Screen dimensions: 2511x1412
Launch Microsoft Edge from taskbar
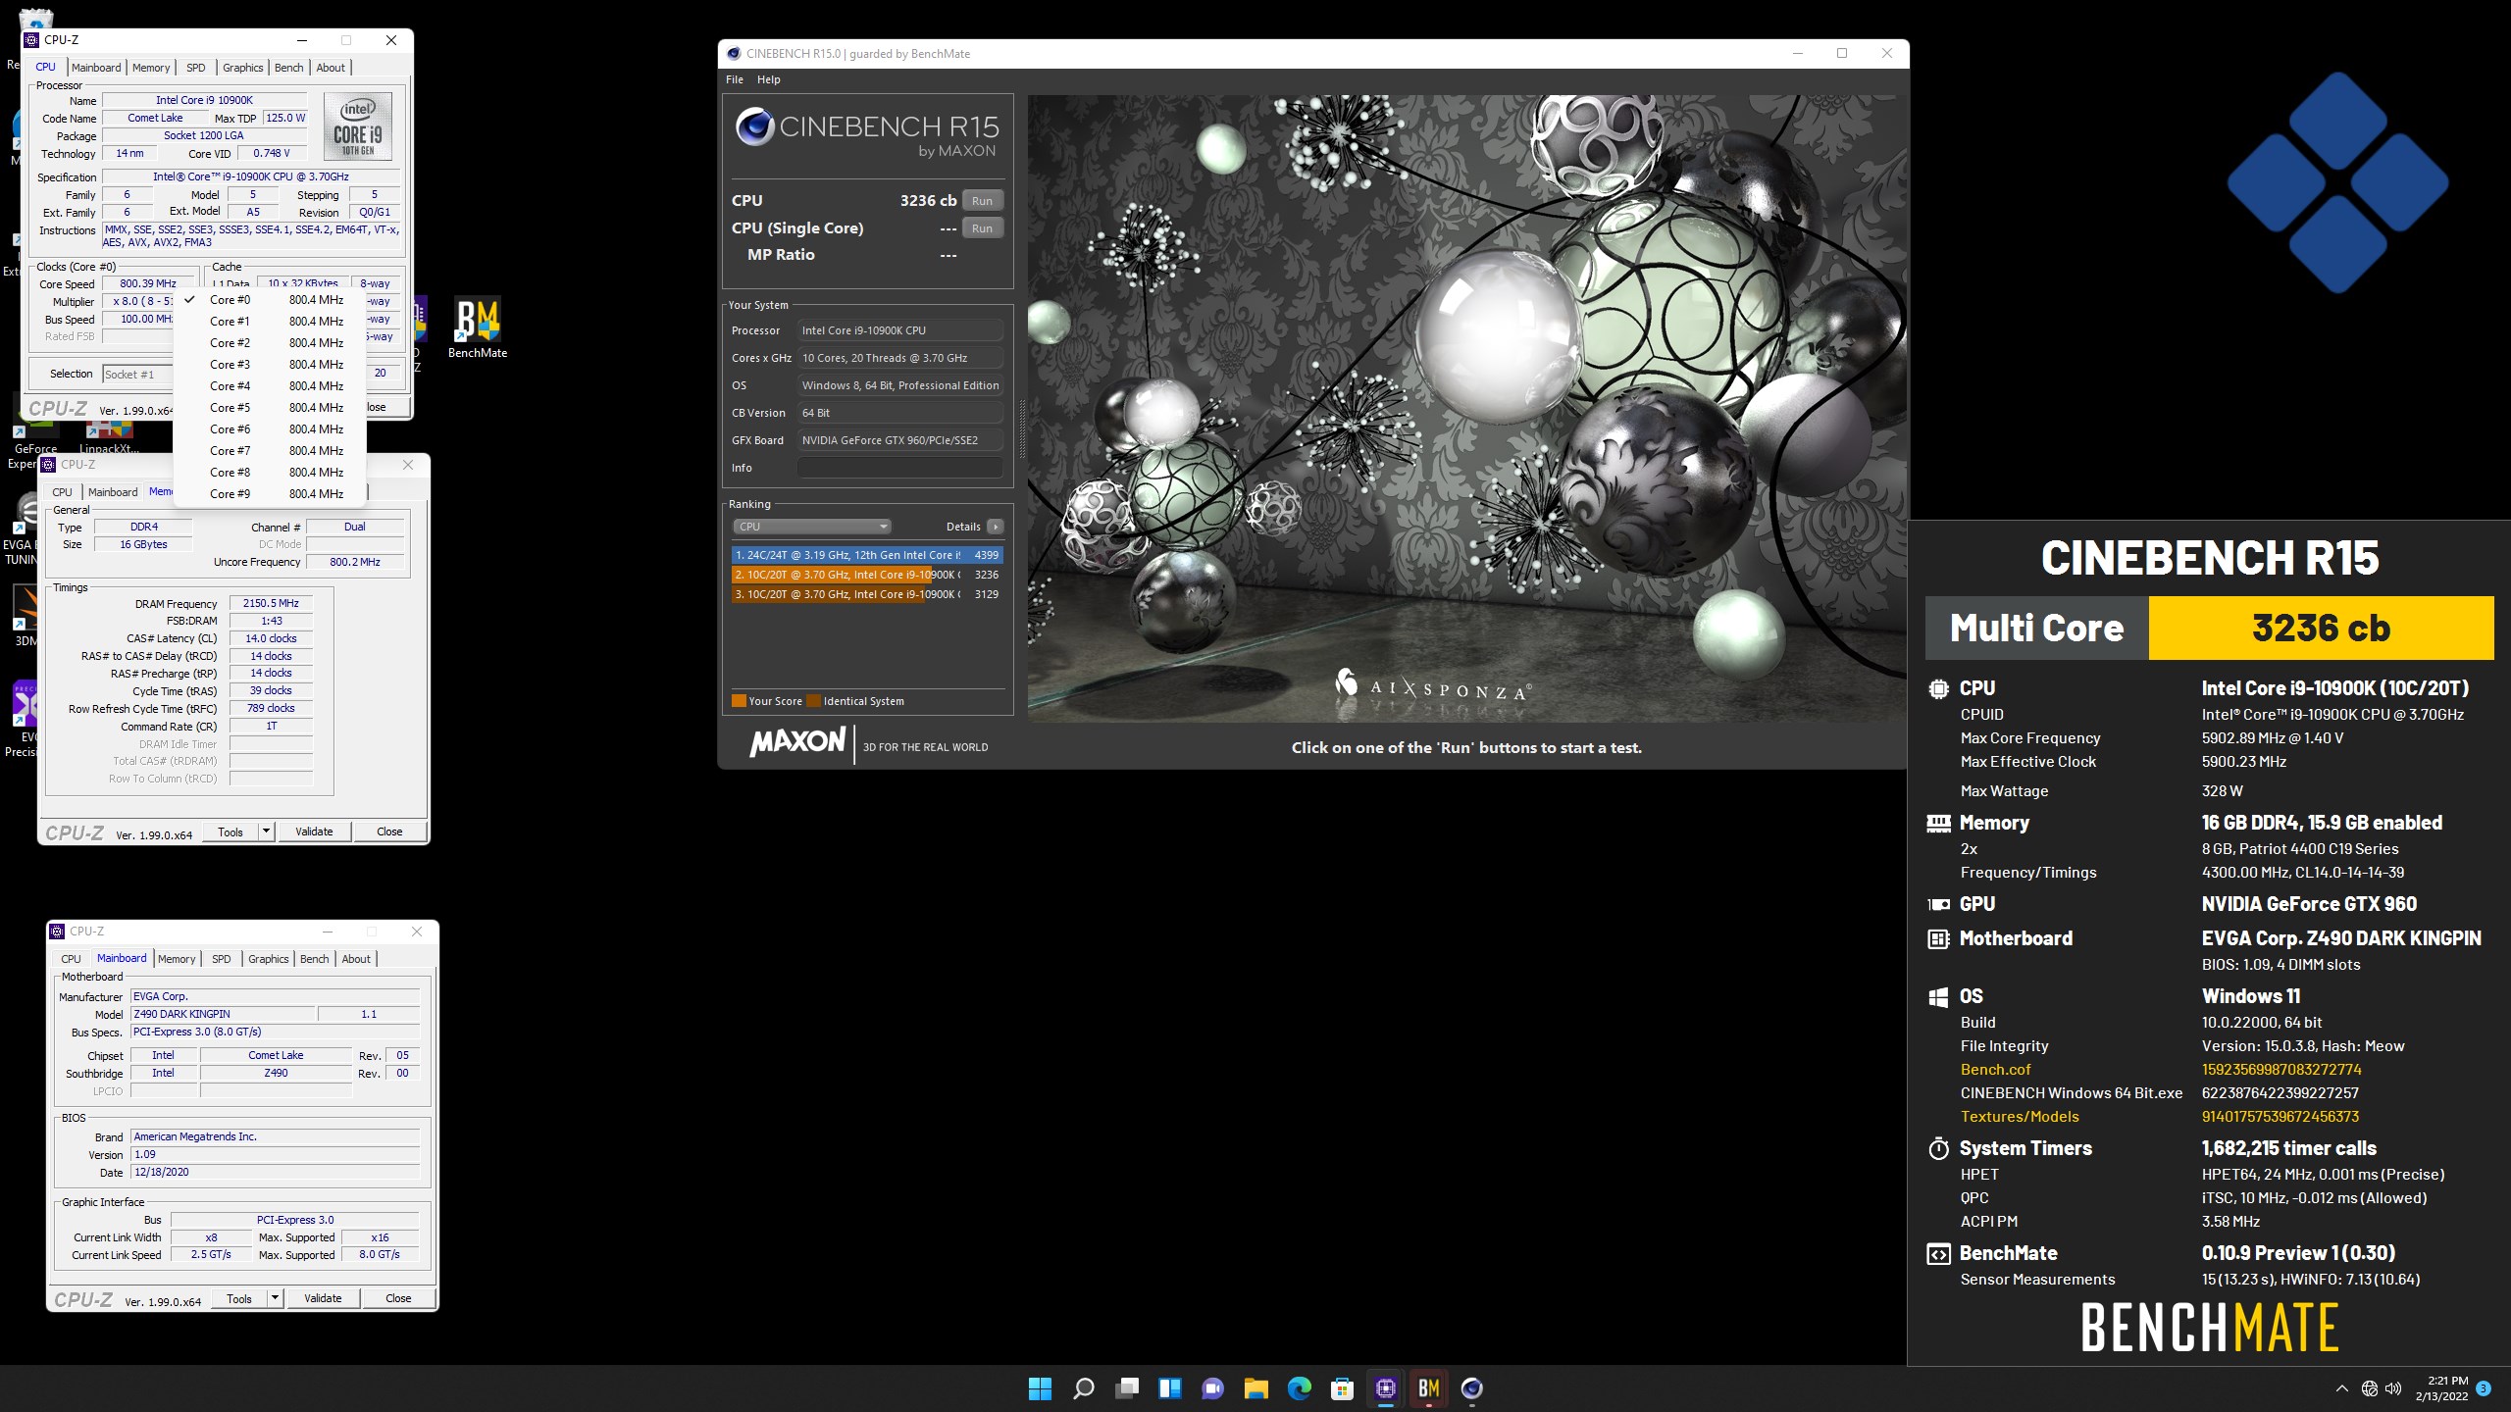pos(1300,1388)
